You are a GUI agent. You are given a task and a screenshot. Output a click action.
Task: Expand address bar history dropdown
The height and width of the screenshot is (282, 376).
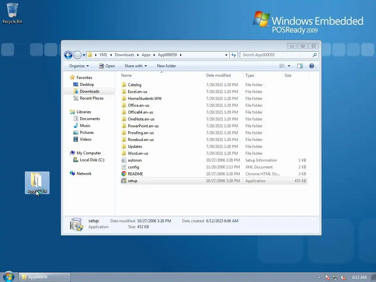click(x=226, y=55)
